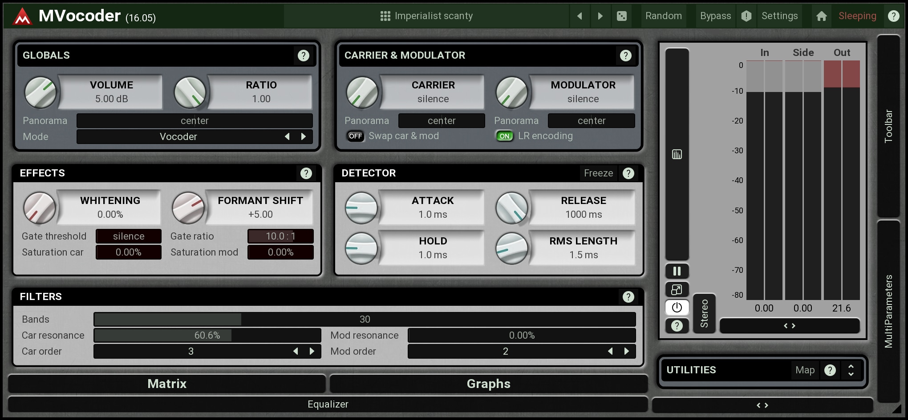
Task: Toggle the Bypass button
Action: [x=715, y=16]
